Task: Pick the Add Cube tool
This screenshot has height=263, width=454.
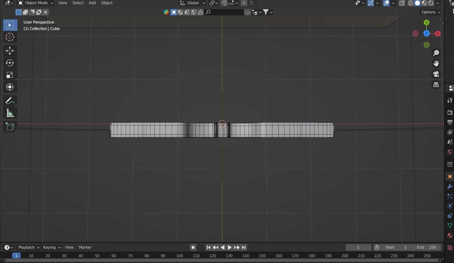Action: tap(10, 126)
